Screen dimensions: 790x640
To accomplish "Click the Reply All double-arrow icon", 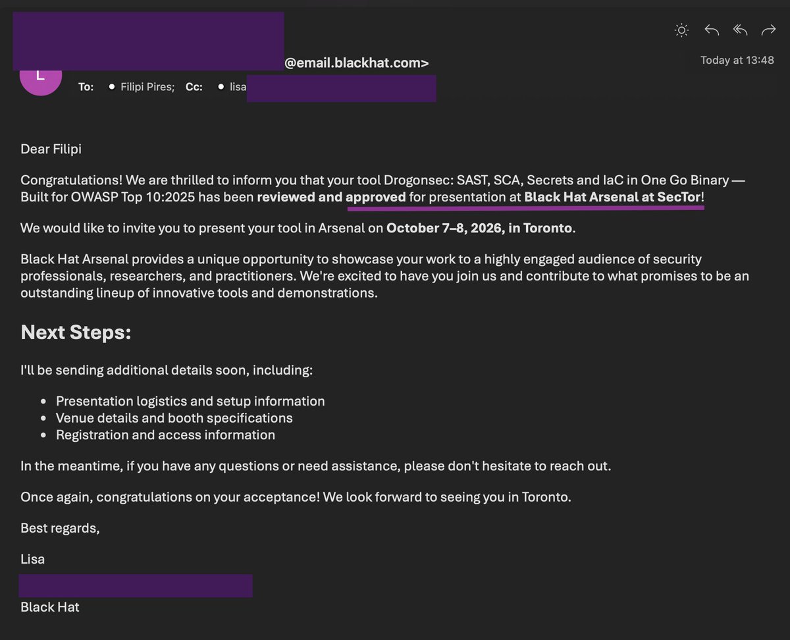I will (740, 30).
